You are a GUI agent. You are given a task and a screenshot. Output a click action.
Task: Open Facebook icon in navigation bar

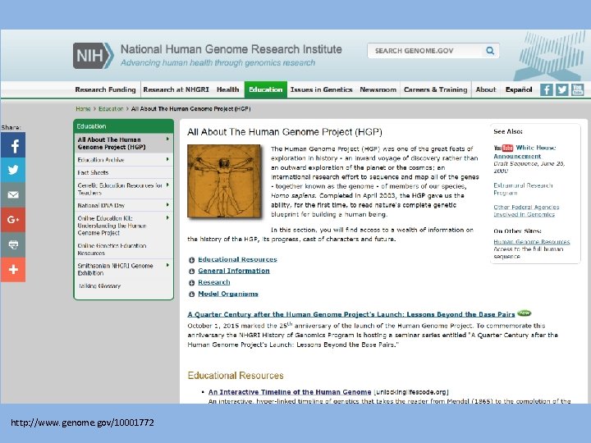(x=547, y=89)
